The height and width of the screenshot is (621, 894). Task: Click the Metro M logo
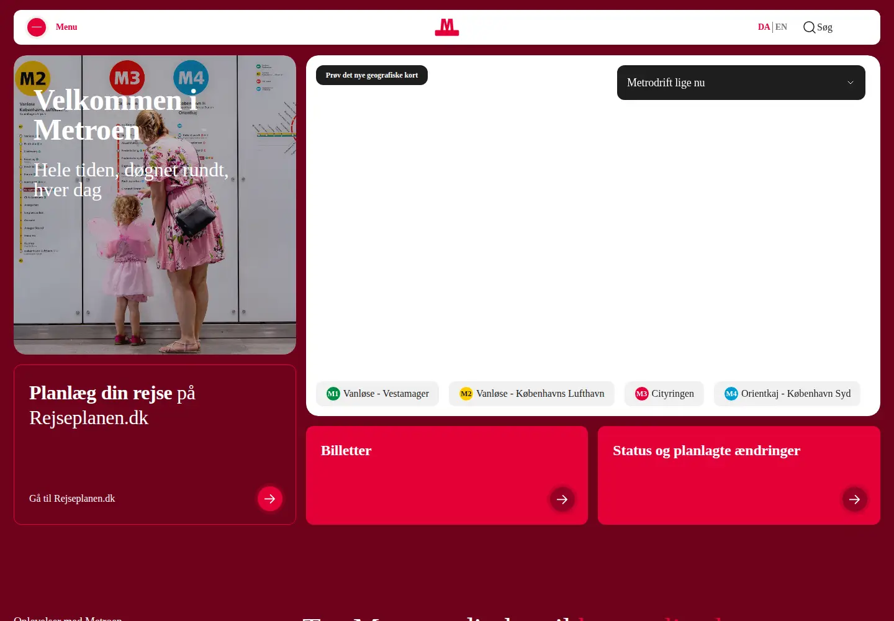click(x=447, y=27)
